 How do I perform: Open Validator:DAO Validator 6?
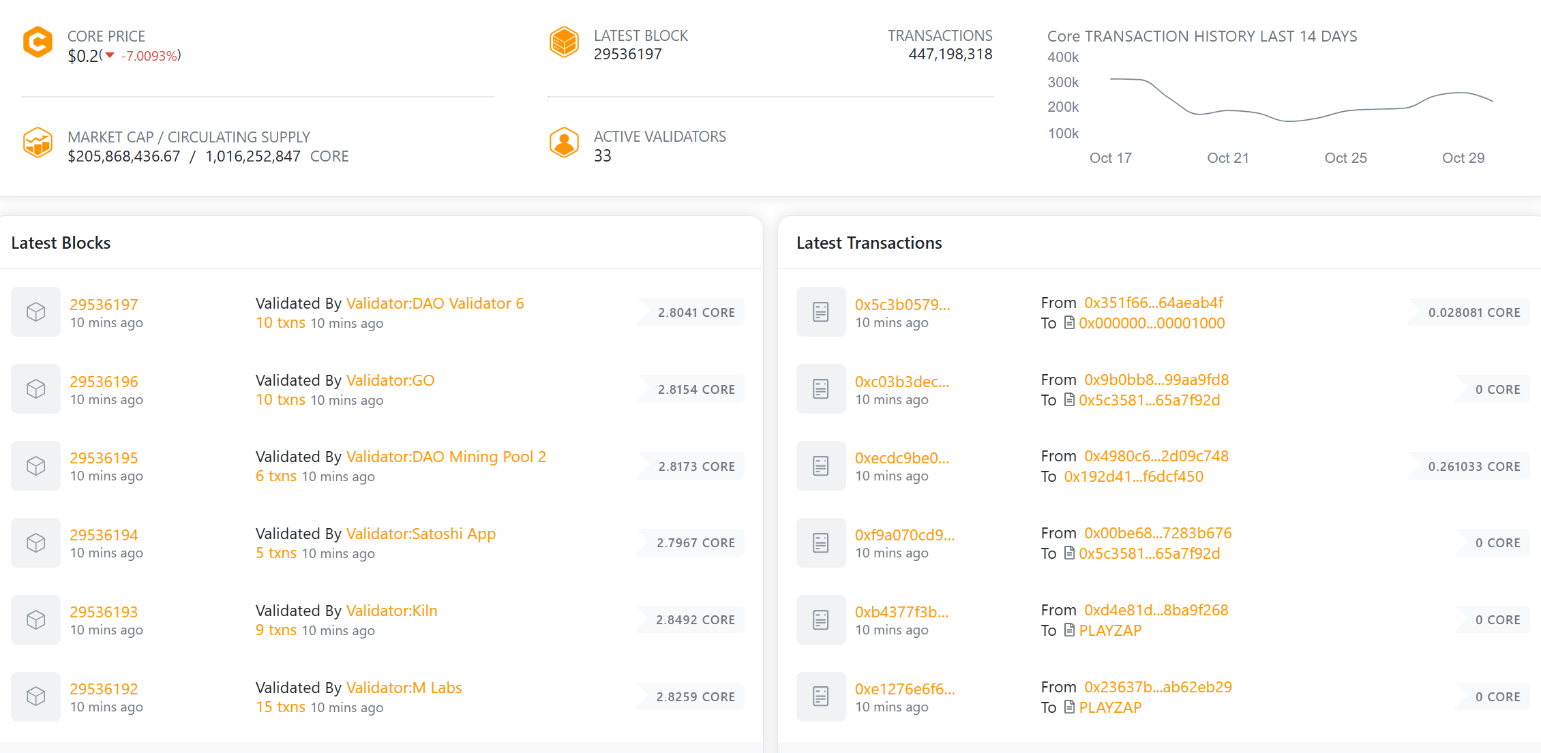tap(435, 303)
